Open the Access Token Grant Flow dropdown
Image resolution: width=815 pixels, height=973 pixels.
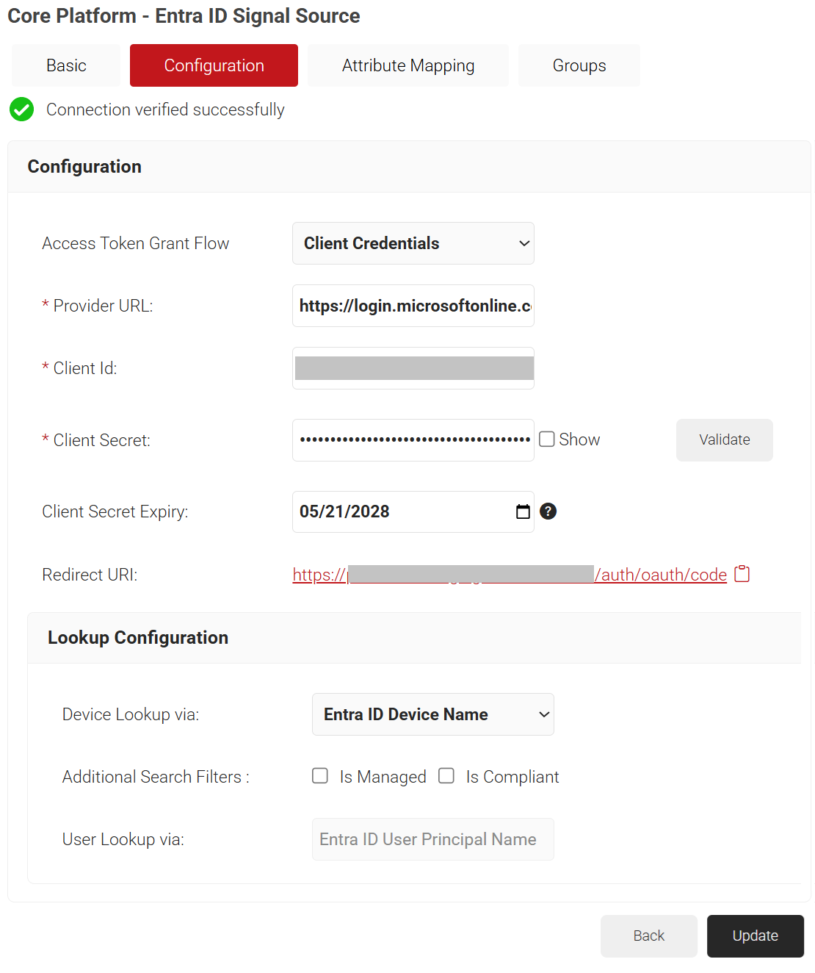click(413, 243)
